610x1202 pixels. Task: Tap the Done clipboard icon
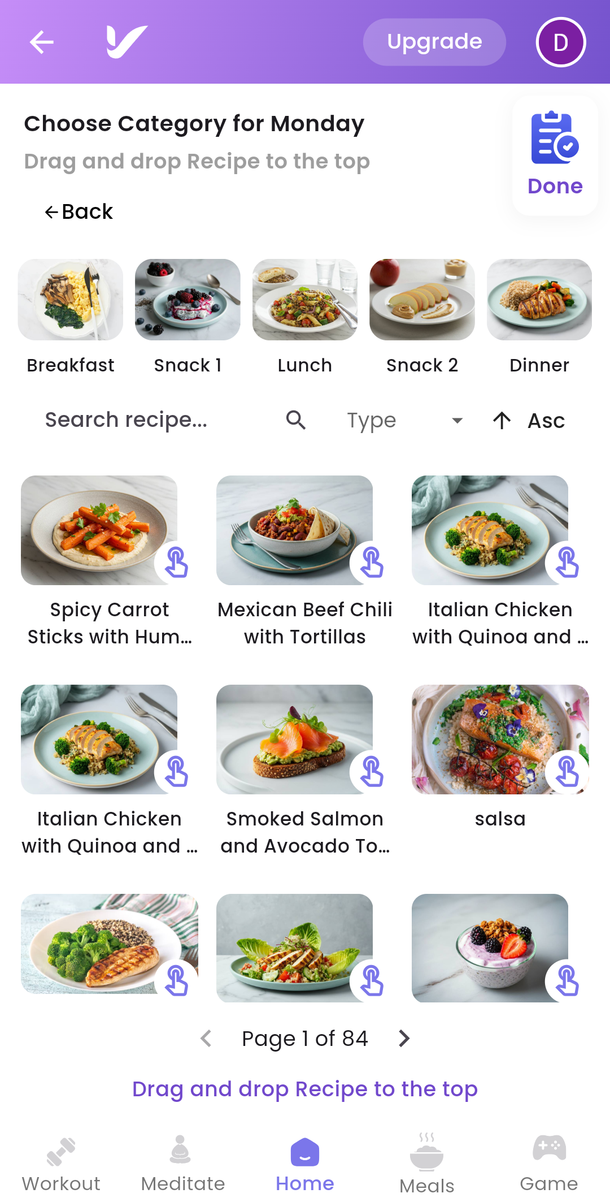click(555, 139)
